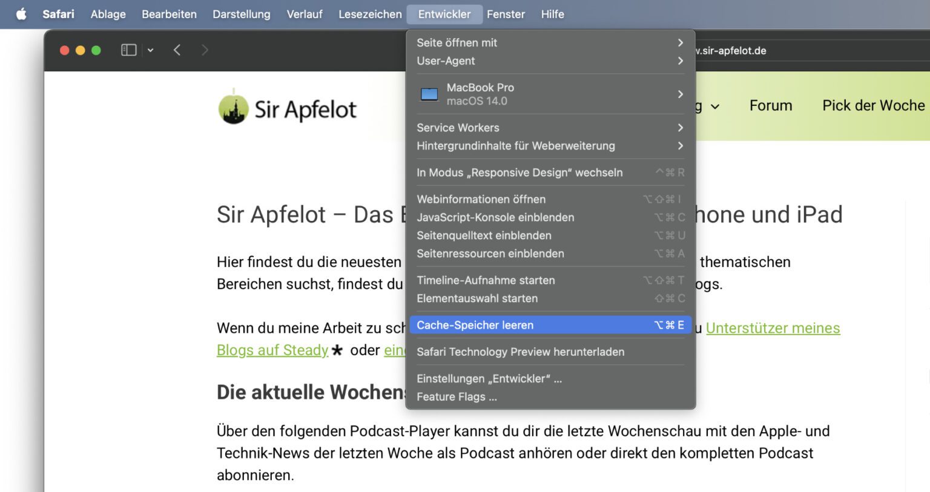
Task: Open the sidebar options chevron dropdown
Action: (x=150, y=50)
